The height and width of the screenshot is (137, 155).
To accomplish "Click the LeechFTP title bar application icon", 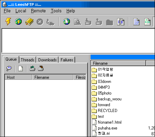I will (x=5, y=4).
